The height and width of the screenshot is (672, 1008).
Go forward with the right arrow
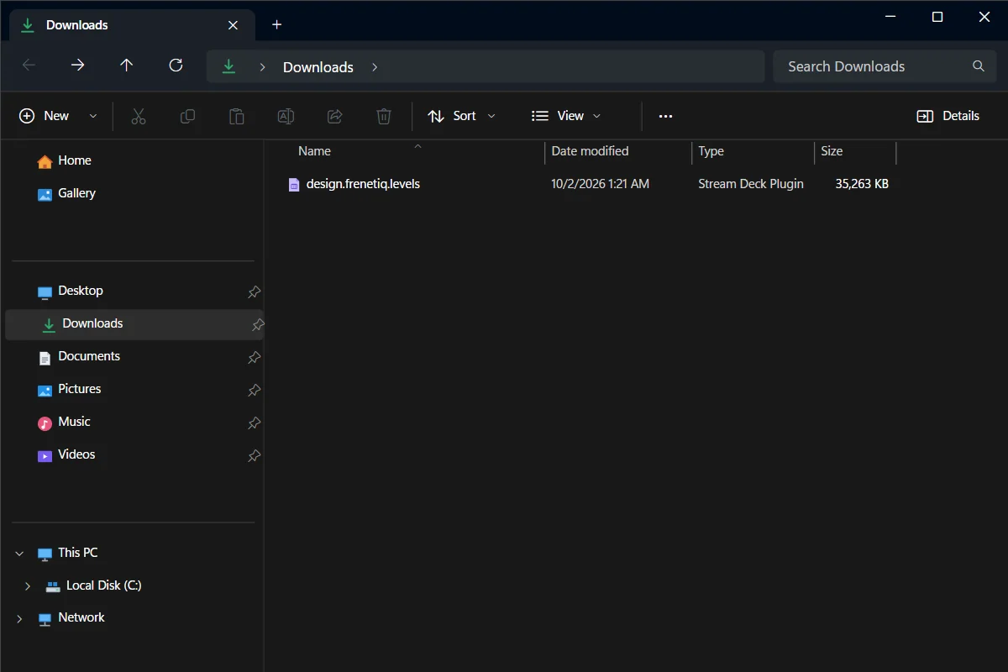pos(78,66)
